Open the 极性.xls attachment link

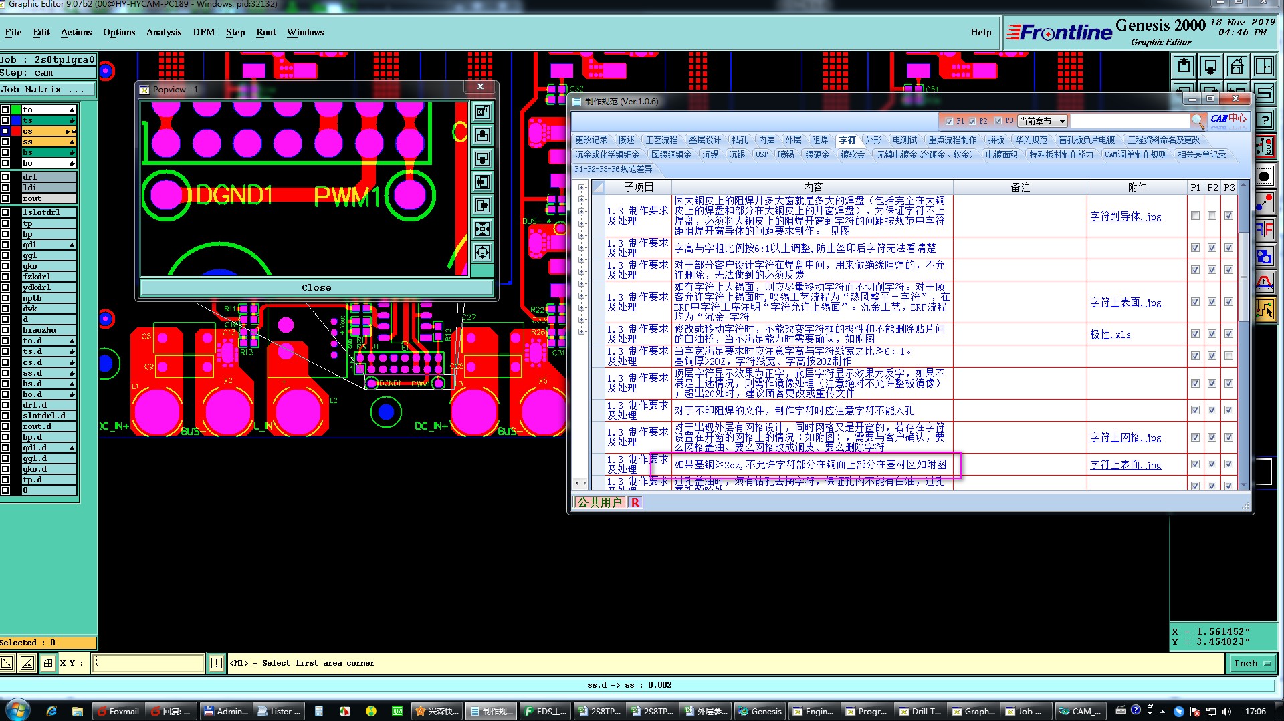click(x=1110, y=335)
